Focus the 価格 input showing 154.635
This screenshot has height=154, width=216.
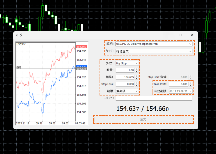[x=125, y=77]
